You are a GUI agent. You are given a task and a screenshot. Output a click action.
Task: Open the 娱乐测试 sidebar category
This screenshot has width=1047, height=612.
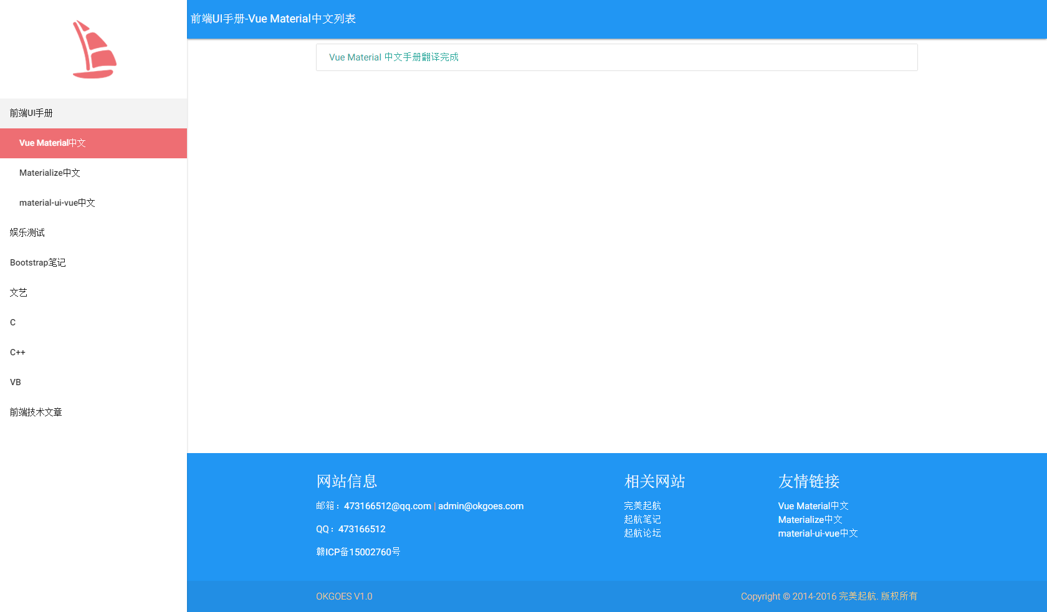(x=93, y=233)
